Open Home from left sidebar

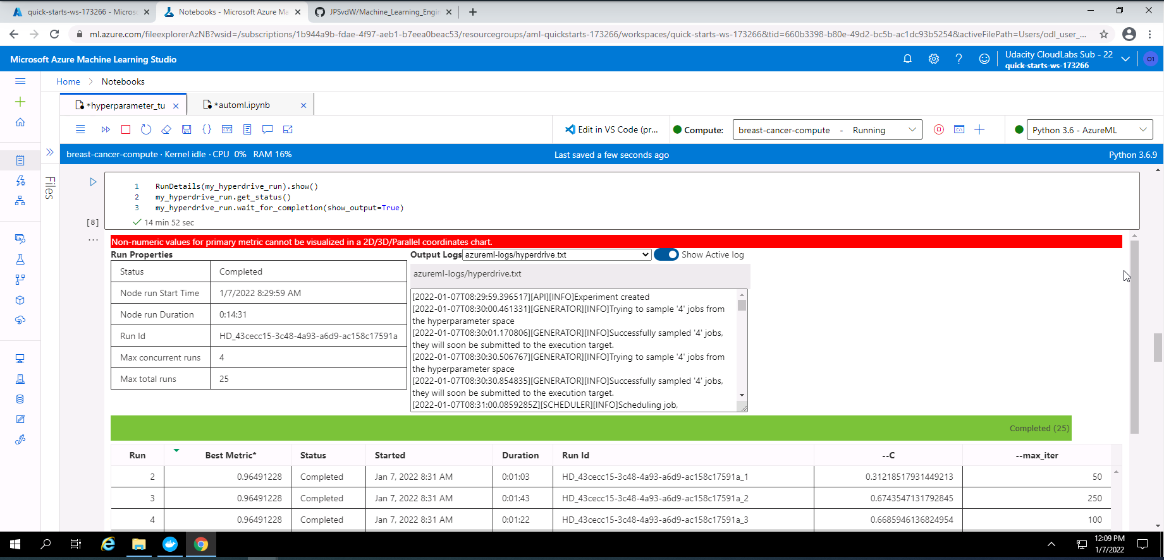(x=20, y=122)
